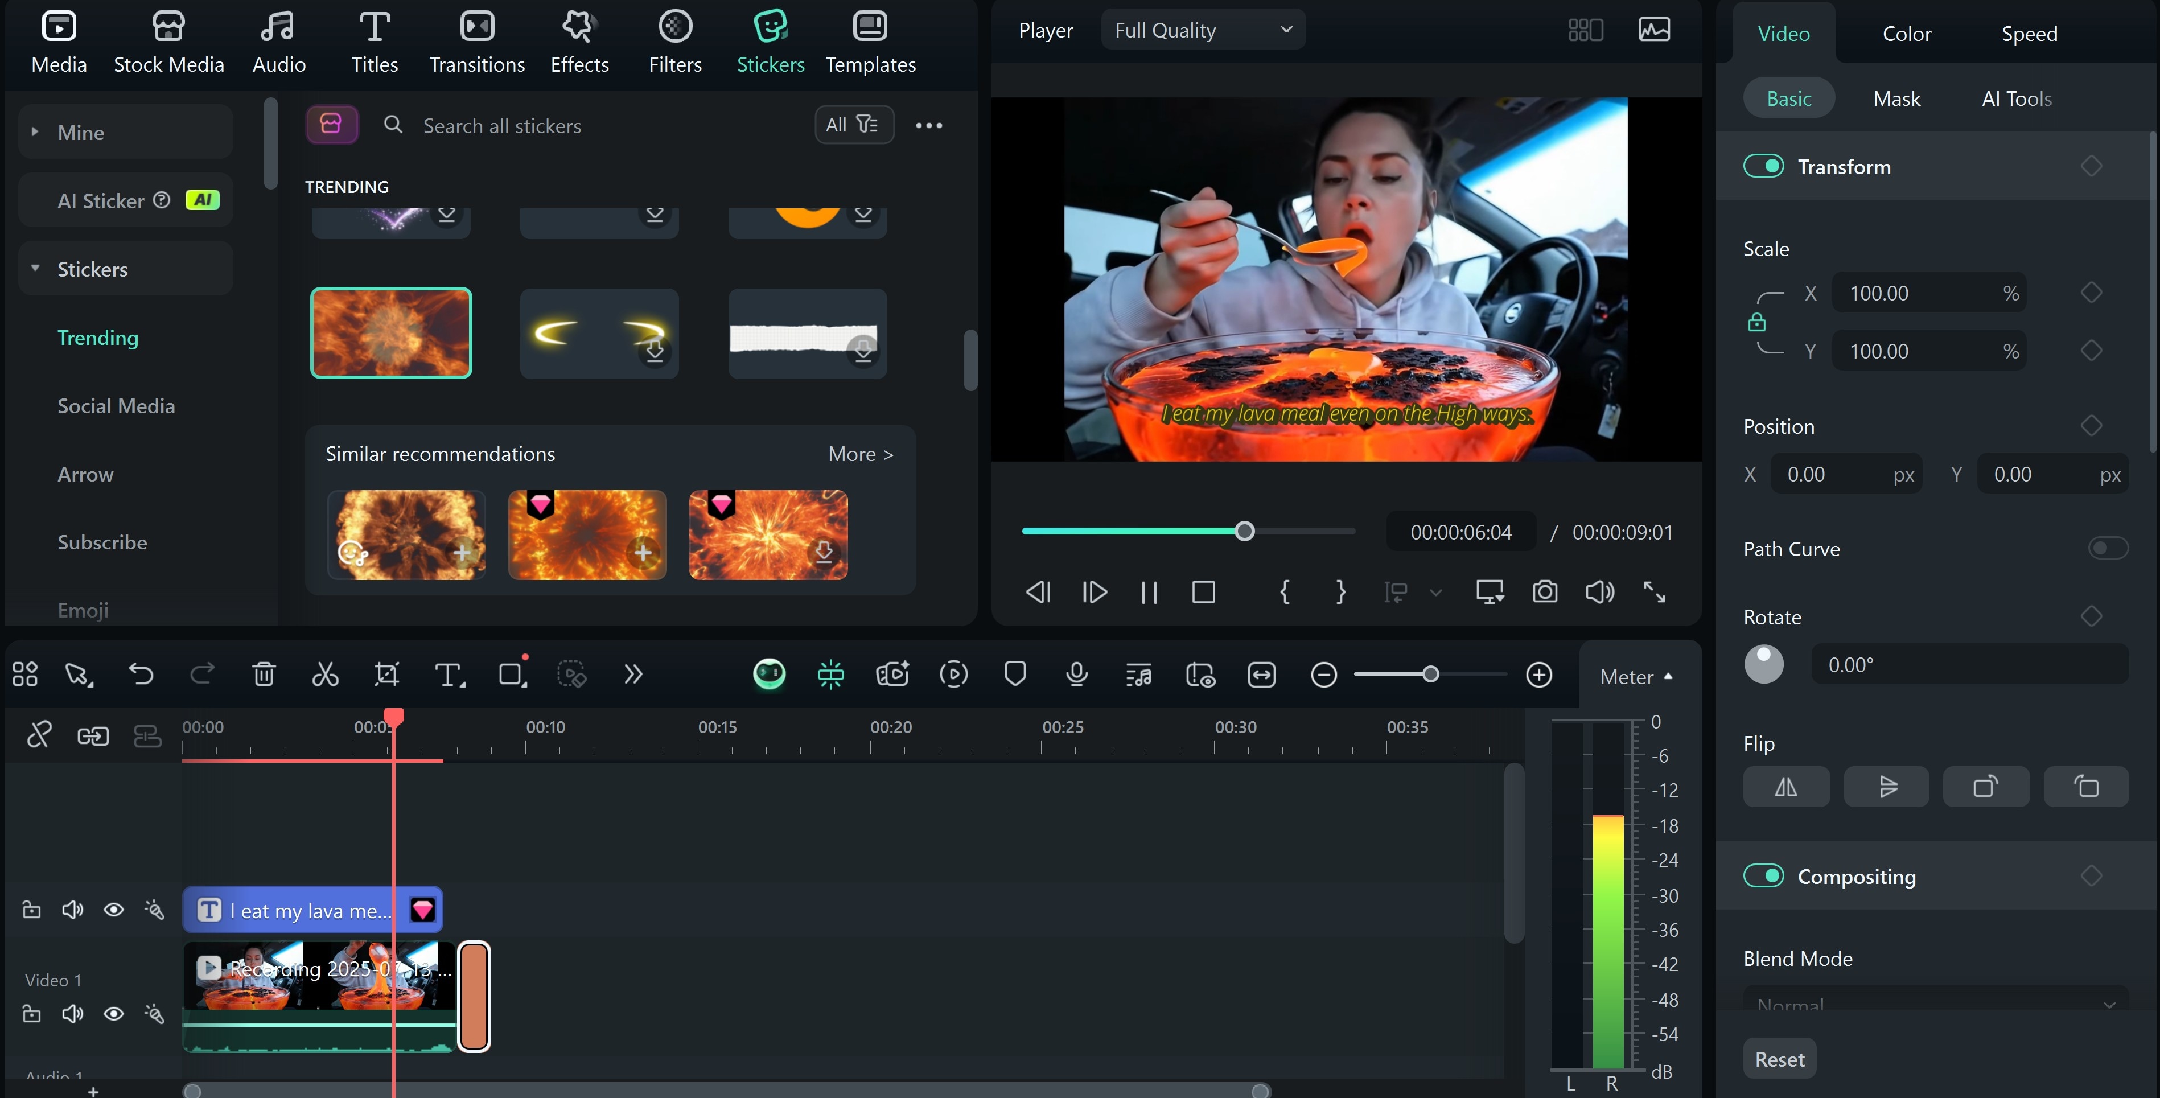The width and height of the screenshot is (2160, 1098).
Task: Open the Full Quality dropdown
Action: tap(1203, 30)
